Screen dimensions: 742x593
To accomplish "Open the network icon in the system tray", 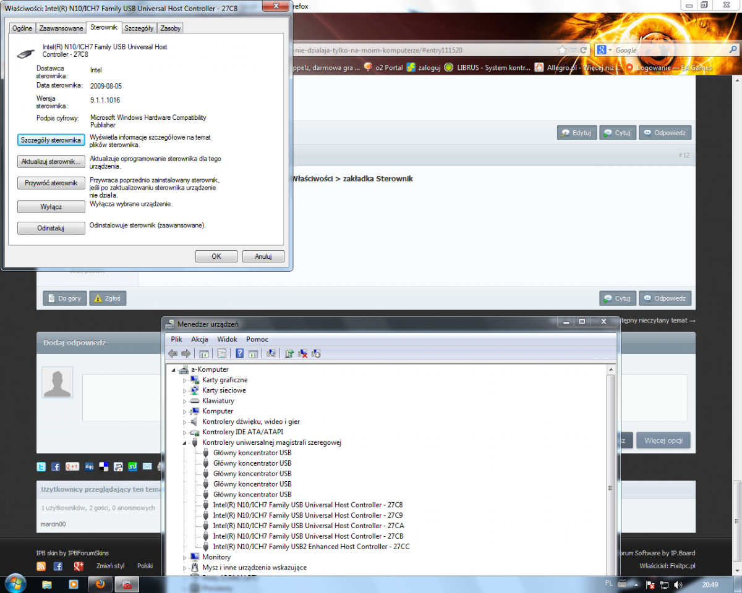I will coord(664,584).
